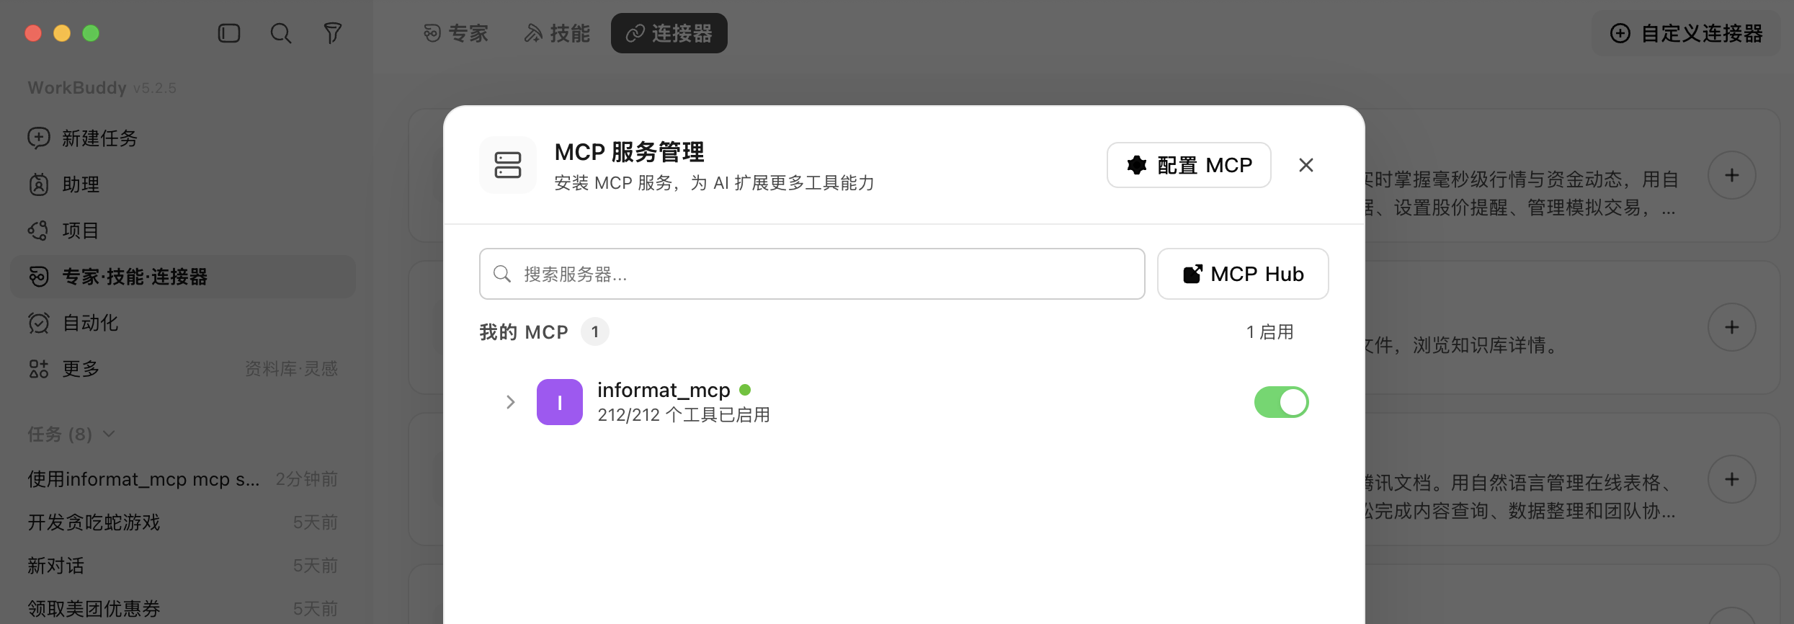
Task: Select 专家·技能·连接器 sidebar item
Action: pyautogui.click(x=183, y=276)
